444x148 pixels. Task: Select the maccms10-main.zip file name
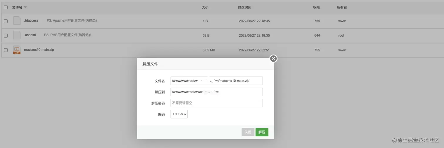tap(39, 50)
